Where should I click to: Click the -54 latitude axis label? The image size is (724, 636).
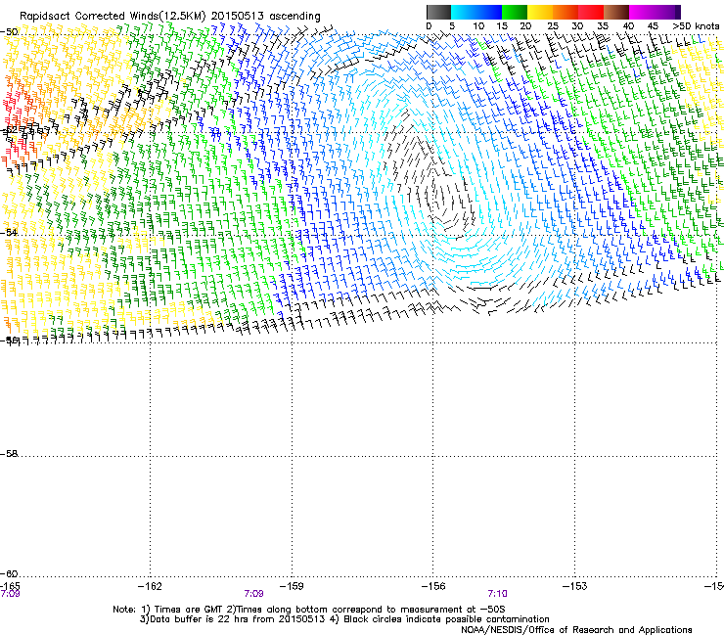tap(9, 232)
